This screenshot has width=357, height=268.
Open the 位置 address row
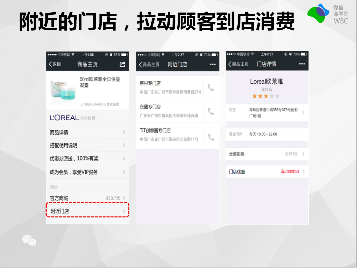click(267, 113)
